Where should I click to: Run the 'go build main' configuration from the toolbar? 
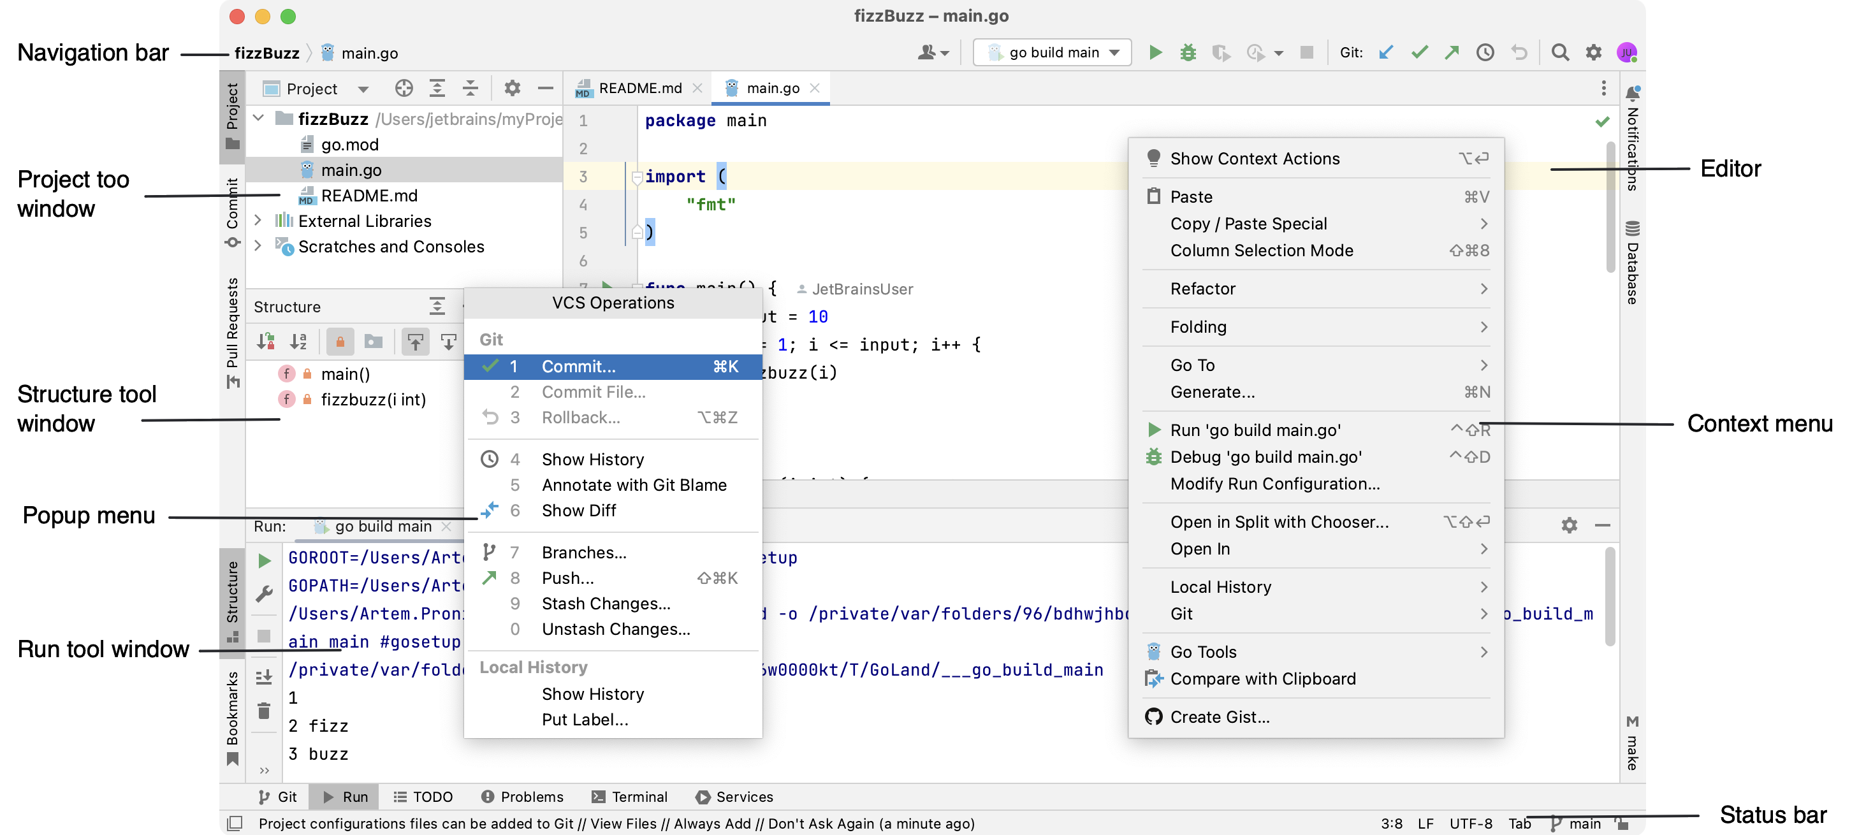1155,53
